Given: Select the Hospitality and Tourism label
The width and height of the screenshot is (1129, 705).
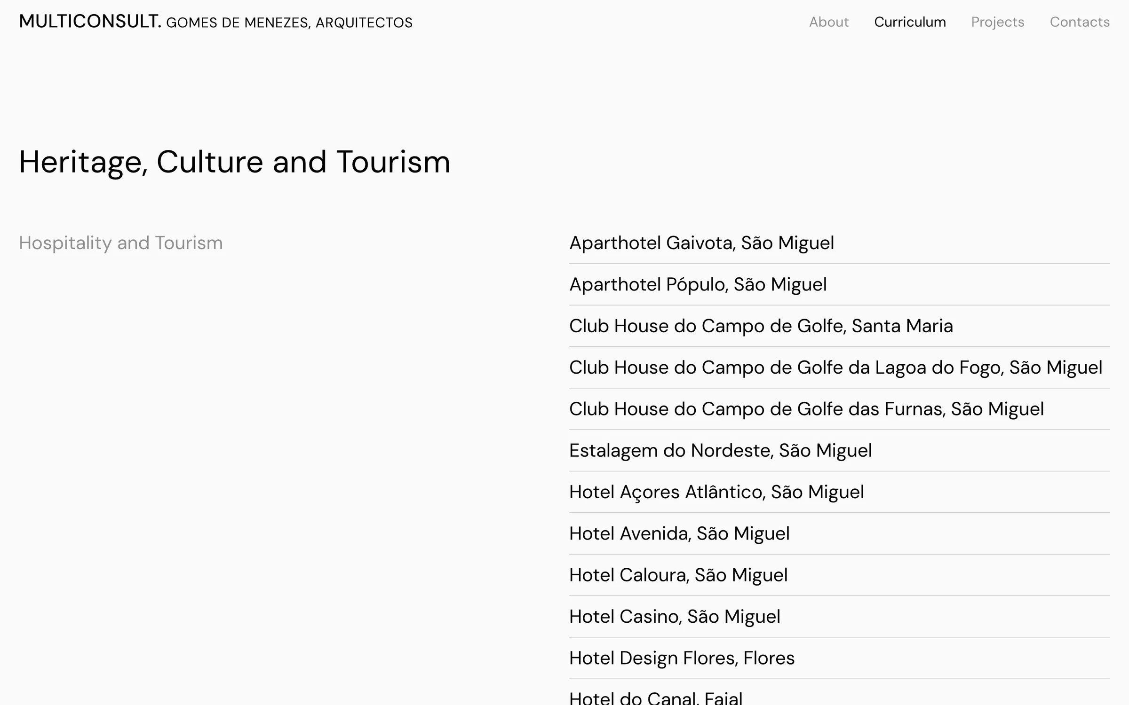Looking at the screenshot, I should click(121, 243).
